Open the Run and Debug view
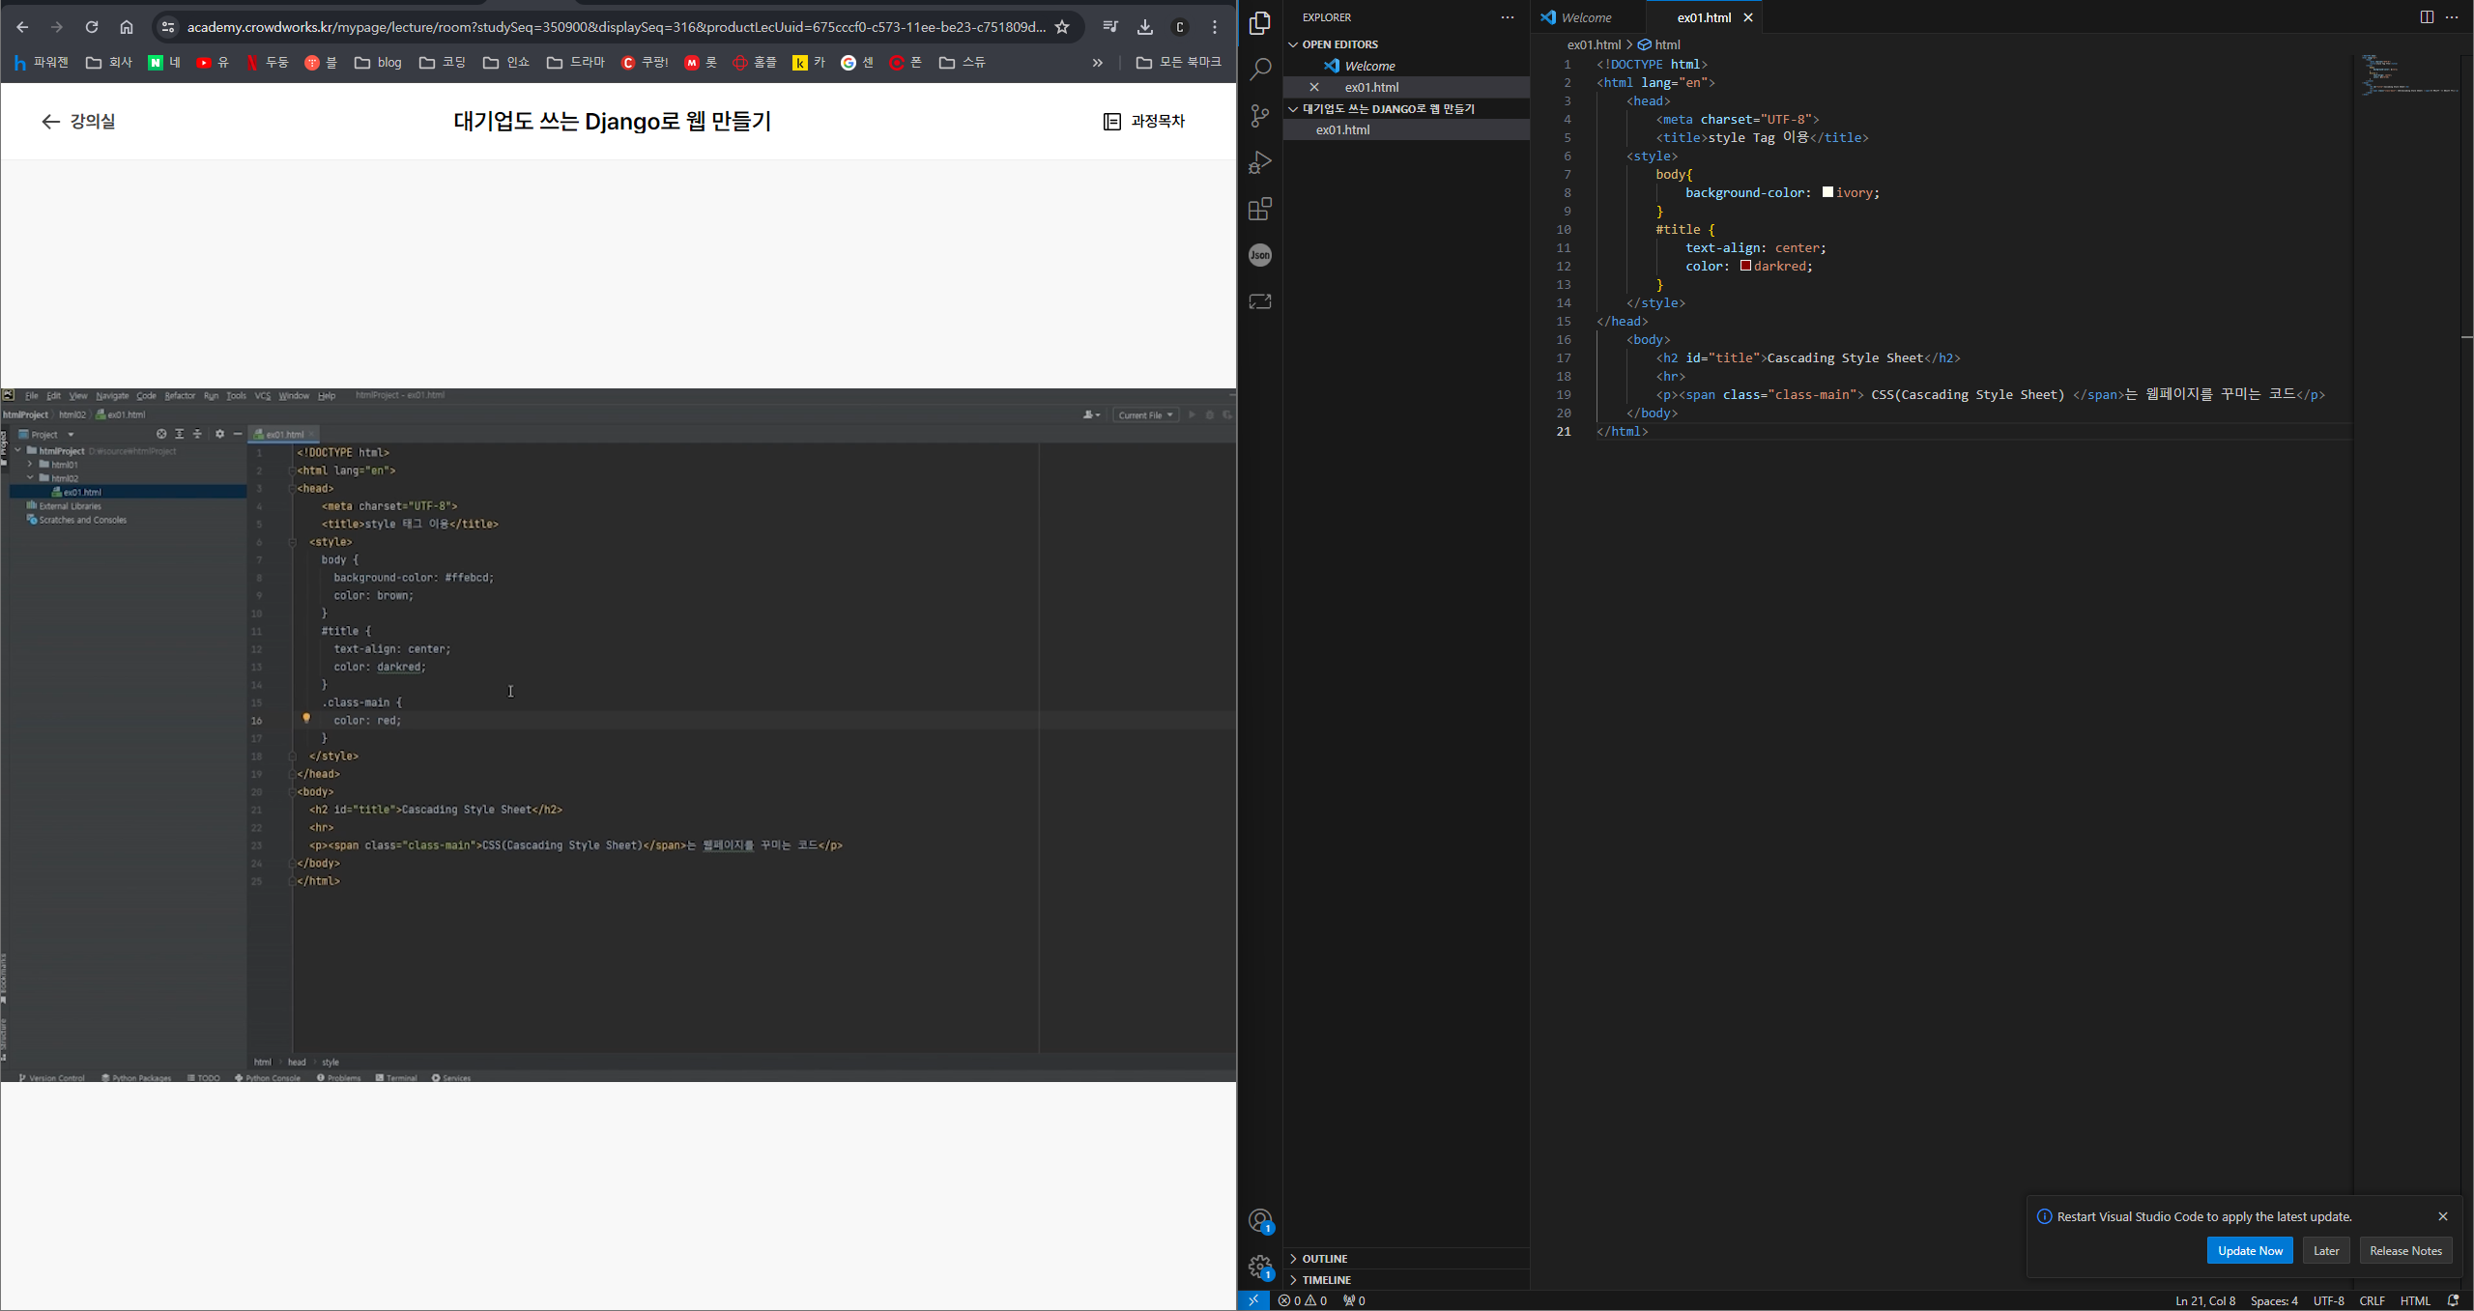 point(1260,162)
